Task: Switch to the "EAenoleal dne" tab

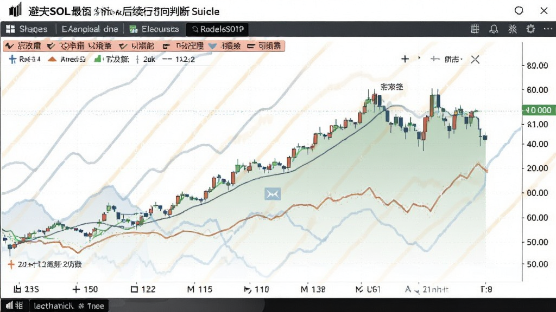Action: coord(90,29)
